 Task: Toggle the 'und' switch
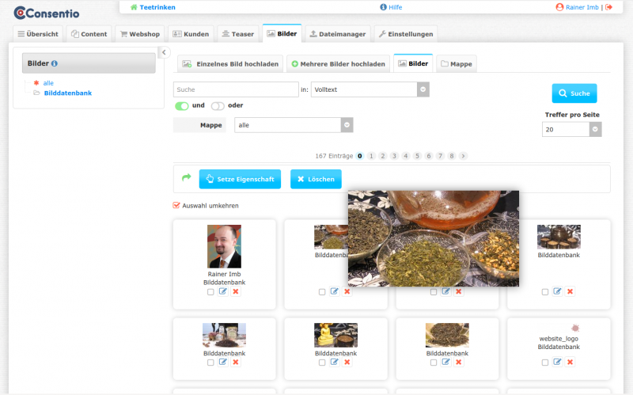(x=181, y=105)
